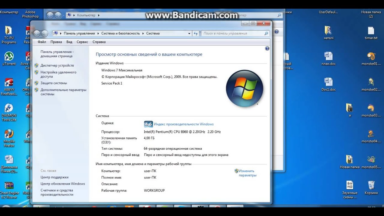The height and width of the screenshot is (216, 384).
Task: Open ABBYY FineReader desktop icon
Action: click(x=9, y=87)
